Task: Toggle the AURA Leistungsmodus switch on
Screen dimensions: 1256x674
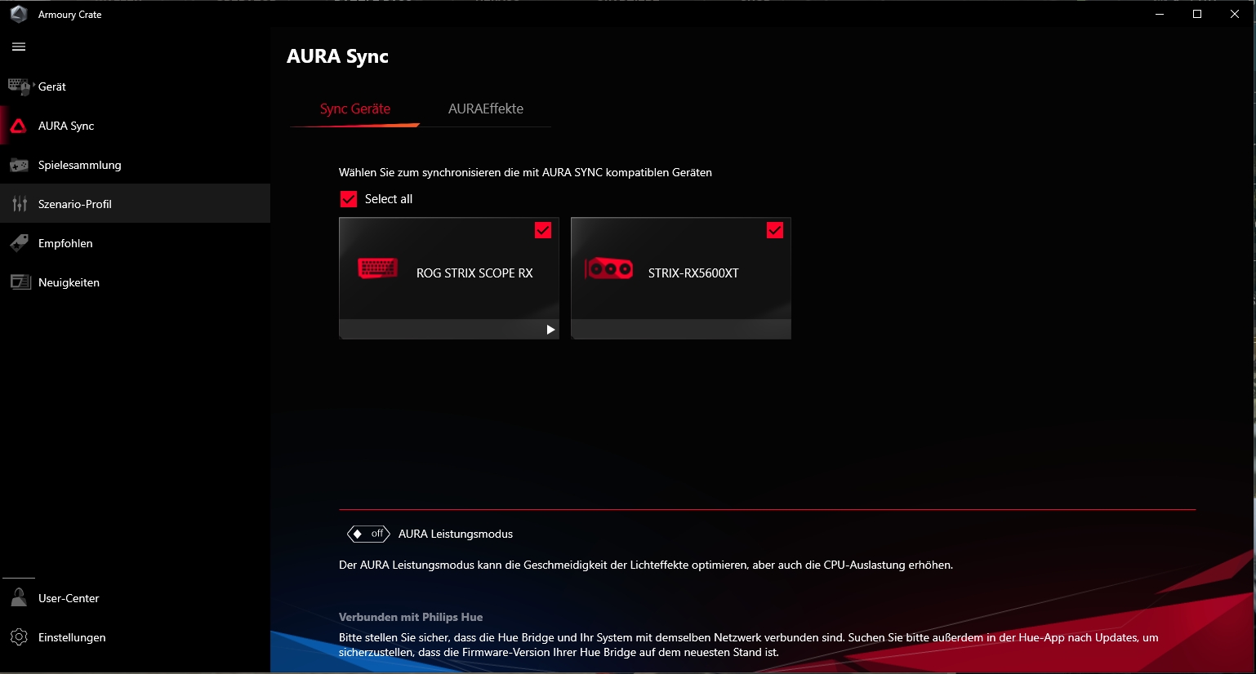Action: coord(368,534)
